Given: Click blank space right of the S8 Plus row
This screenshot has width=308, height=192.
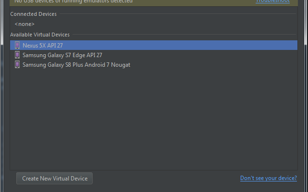Looking at the screenshot, I should pyautogui.click(x=216, y=64).
